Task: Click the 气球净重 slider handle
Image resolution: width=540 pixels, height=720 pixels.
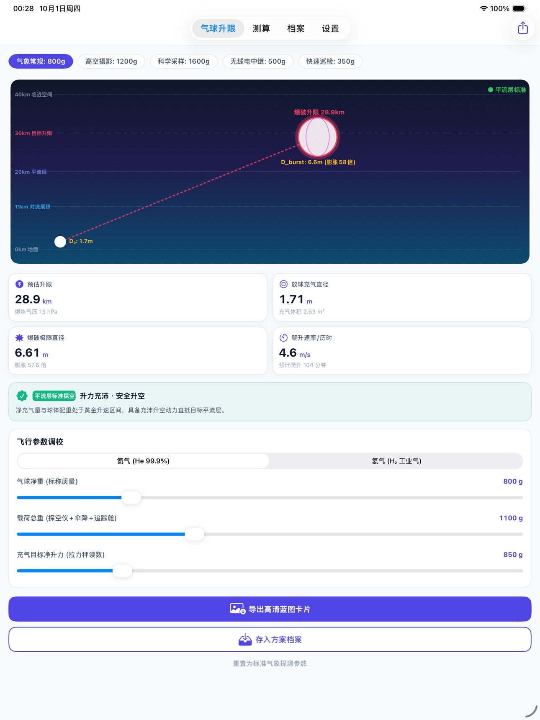Action: coord(131,497)
